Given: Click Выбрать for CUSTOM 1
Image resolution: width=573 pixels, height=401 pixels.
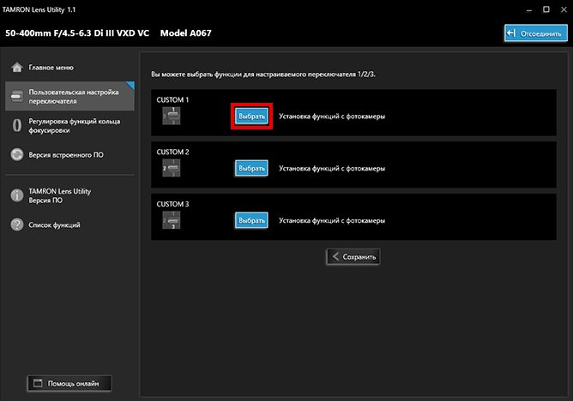Looking at the screenshot, I should (251, 116).
